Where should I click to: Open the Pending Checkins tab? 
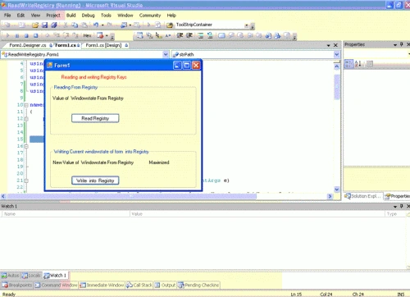(x=199, y=285)
